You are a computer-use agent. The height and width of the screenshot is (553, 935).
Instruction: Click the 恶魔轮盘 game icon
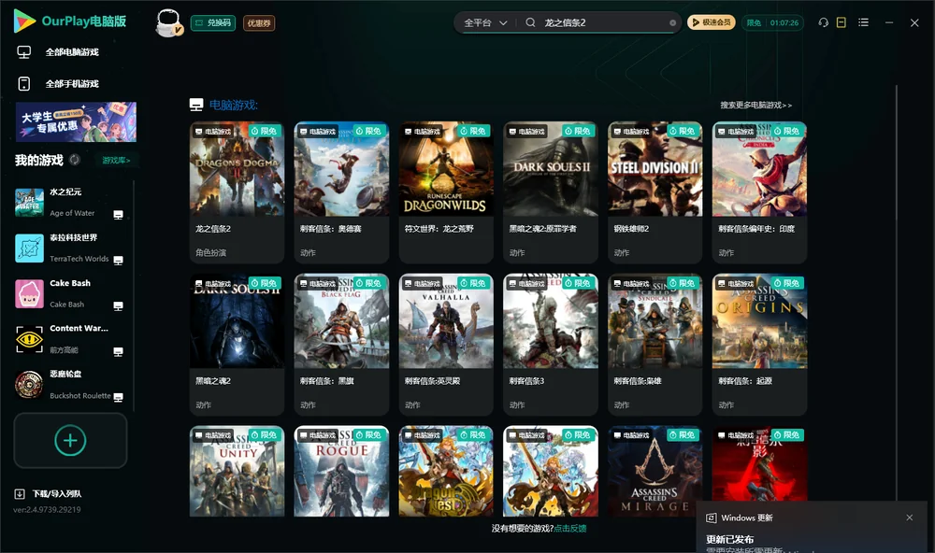tap(29, 385)
